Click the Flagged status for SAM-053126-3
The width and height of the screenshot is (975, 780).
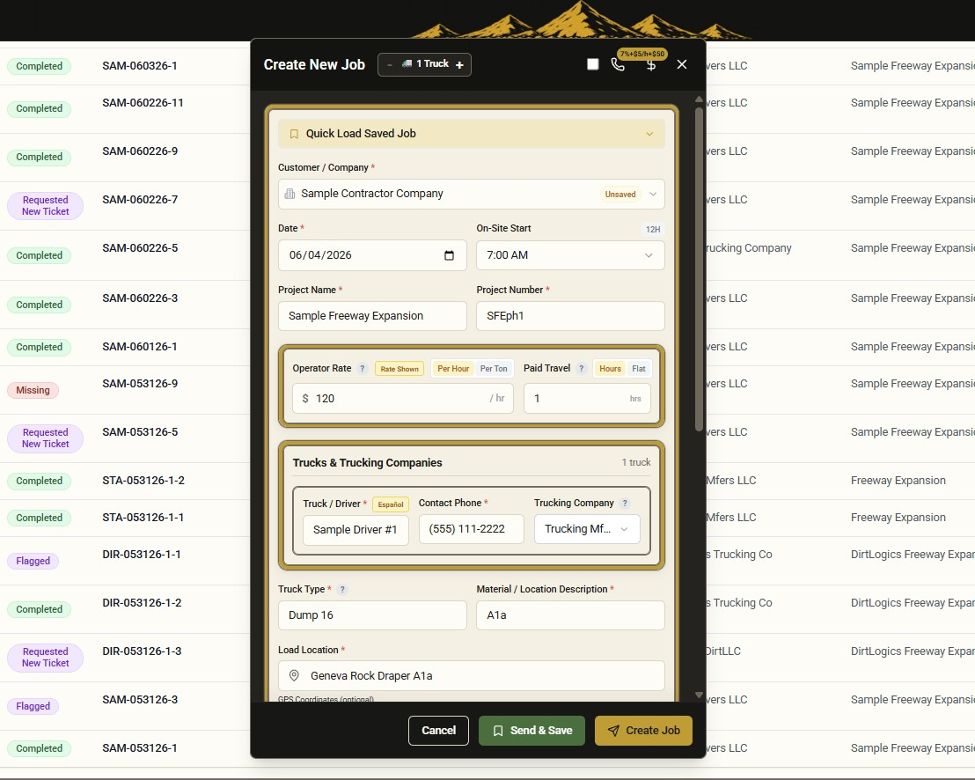33,707
